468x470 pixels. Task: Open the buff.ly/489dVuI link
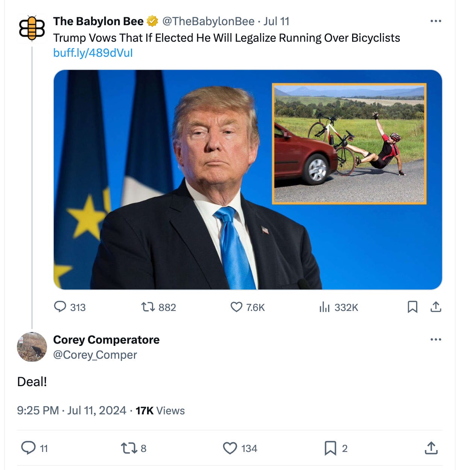(x=93, y=53)
